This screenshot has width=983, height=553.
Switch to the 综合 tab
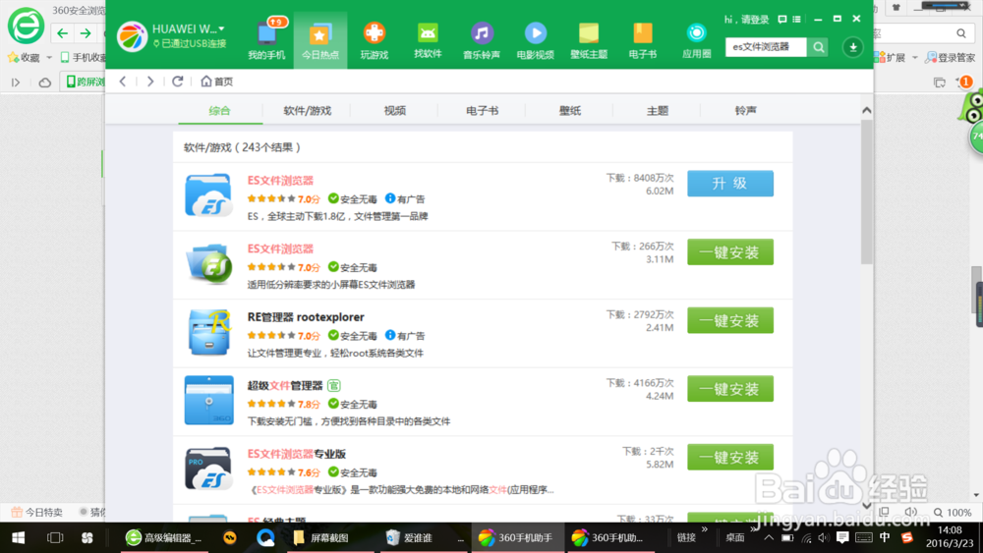click(x=219, y=111)
